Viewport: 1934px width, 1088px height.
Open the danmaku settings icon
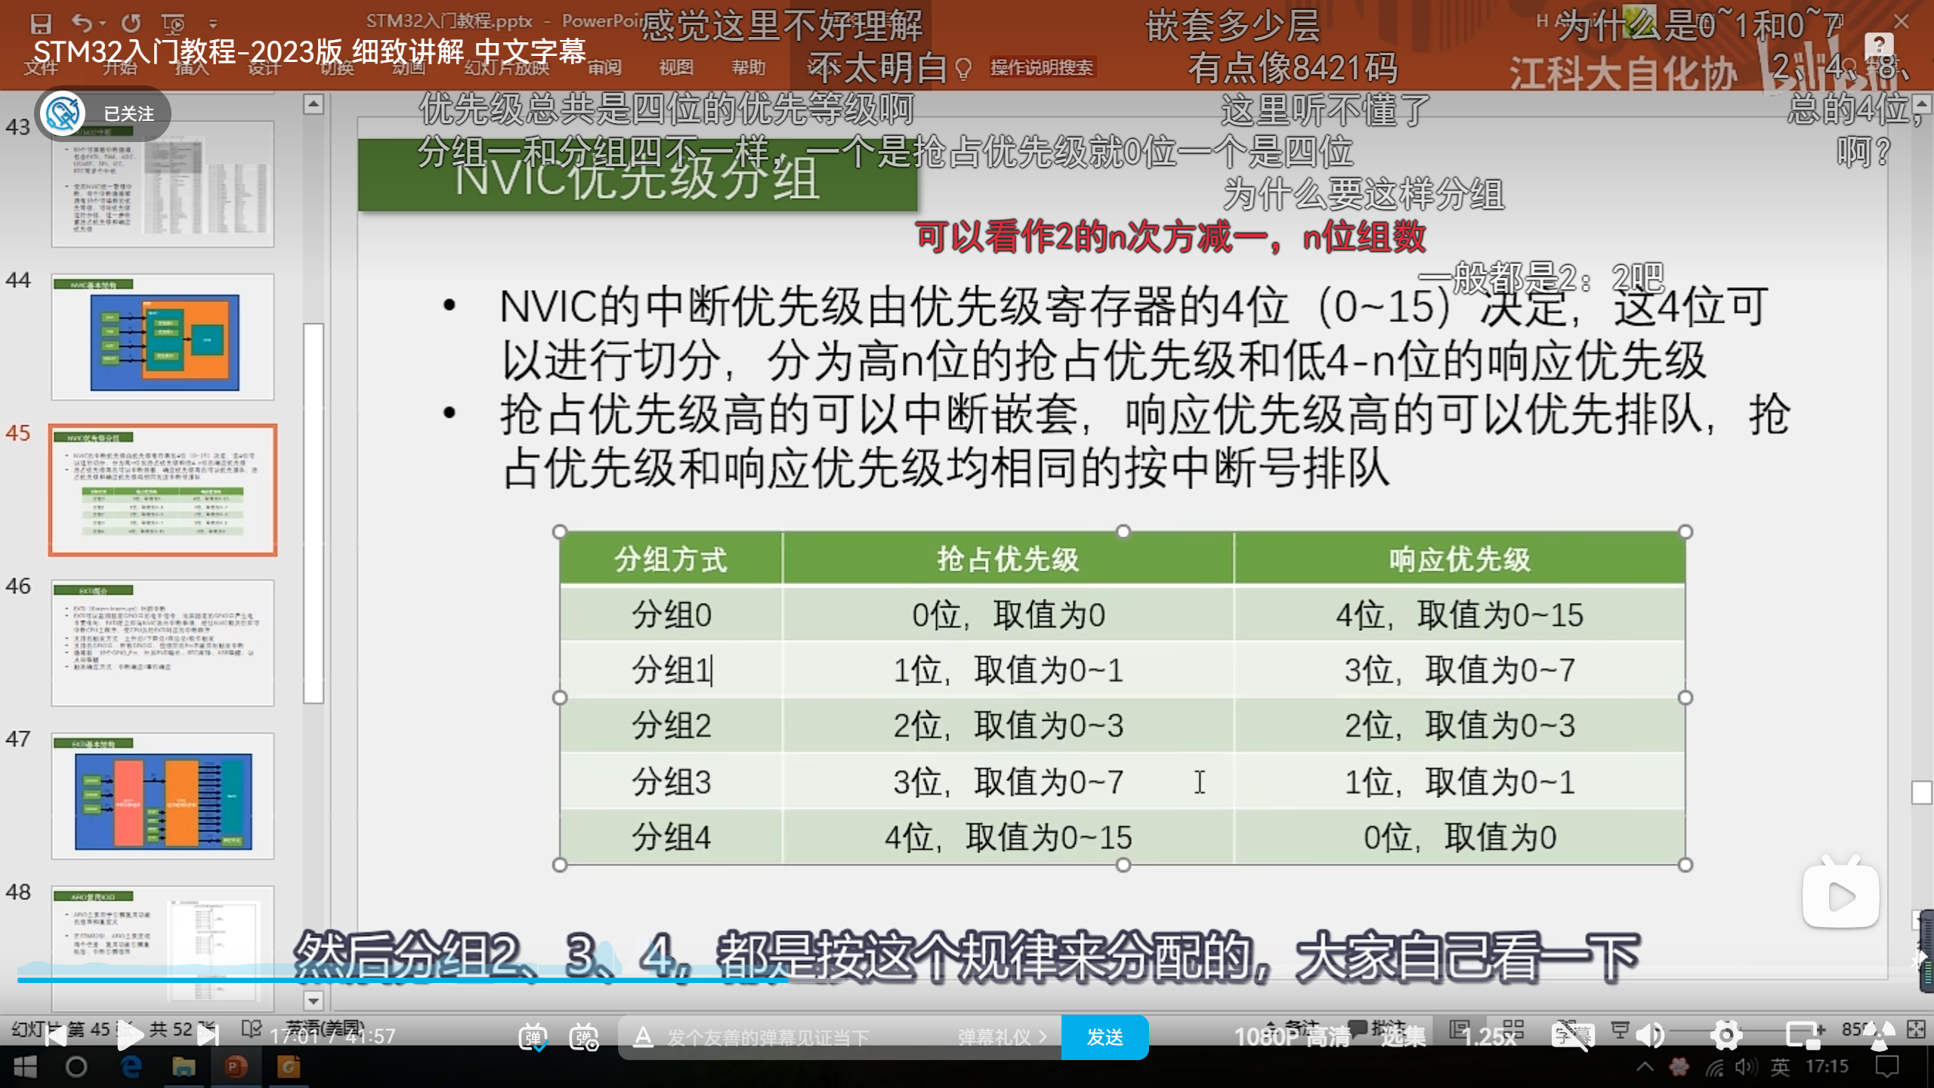[x=584, y=1037]
